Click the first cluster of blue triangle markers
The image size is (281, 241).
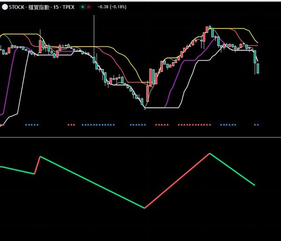coord(32,125)
